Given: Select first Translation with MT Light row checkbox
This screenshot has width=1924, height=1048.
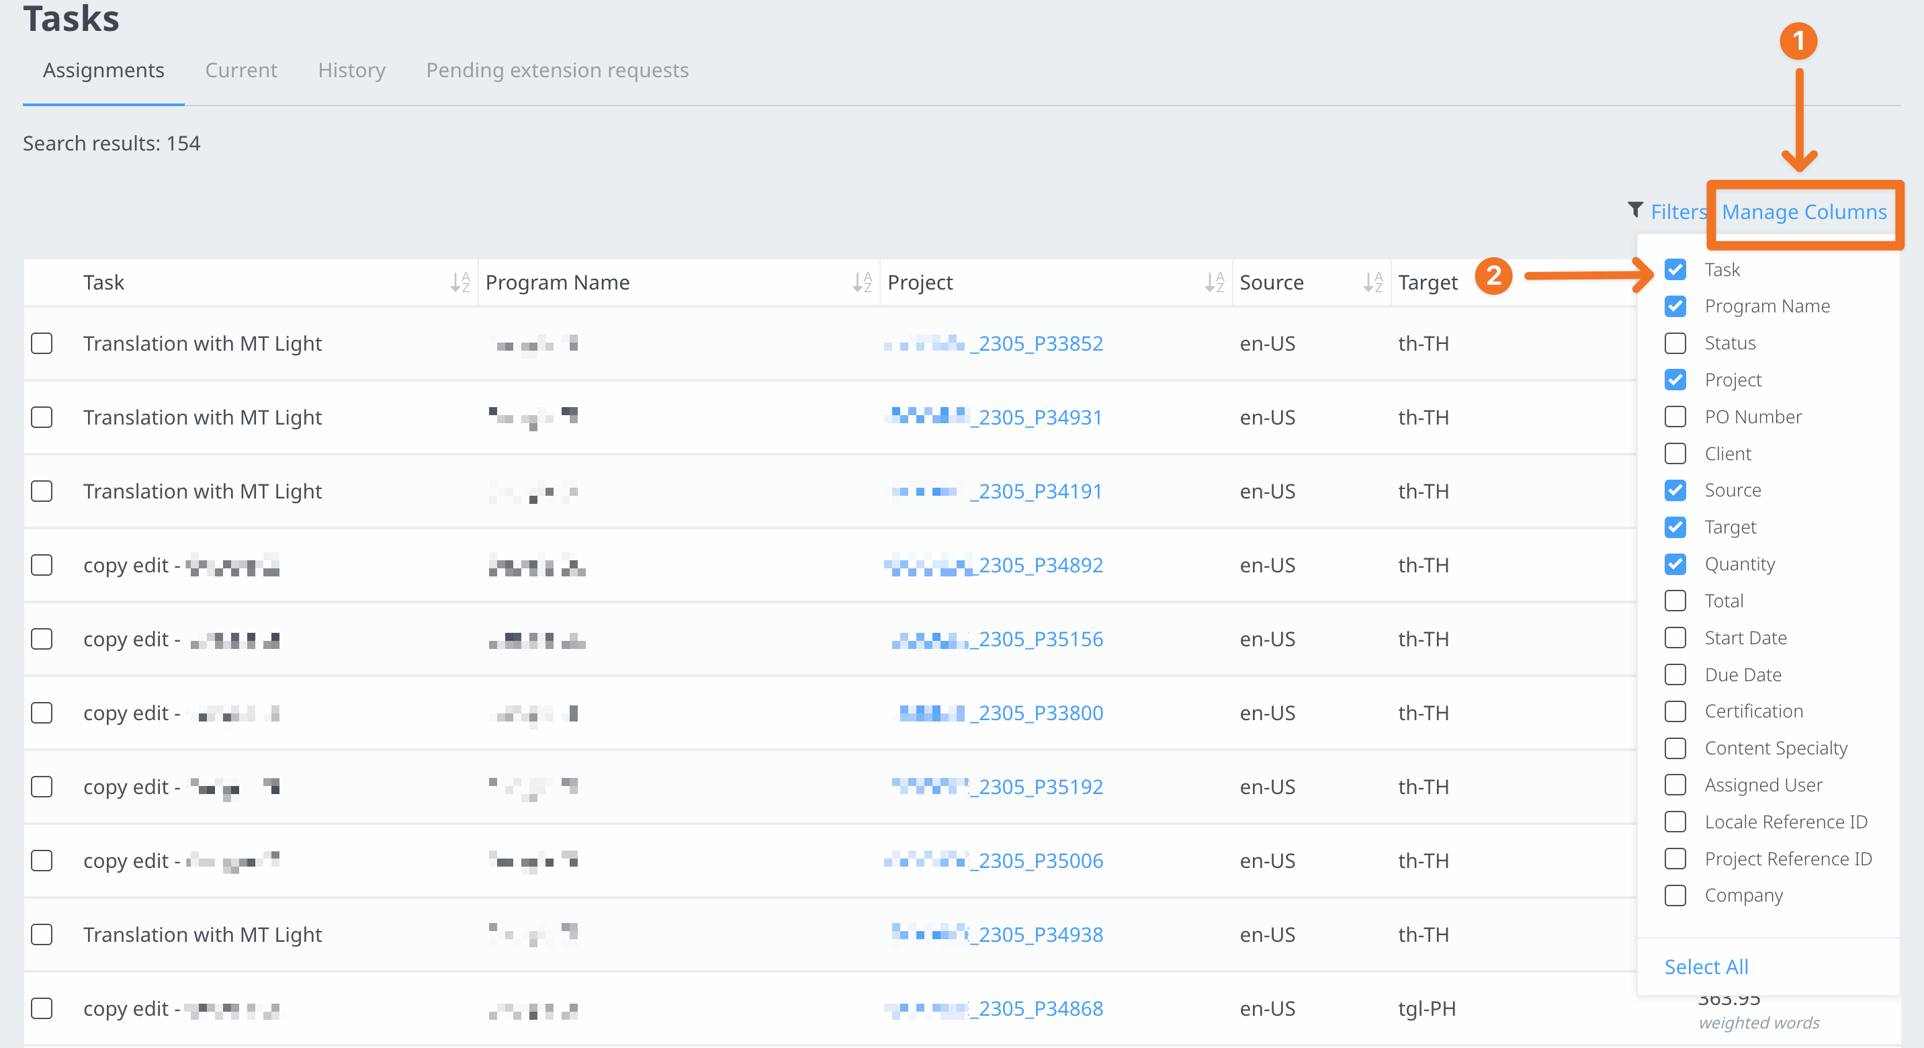Looking at the screenshot, I should (42, 343).
